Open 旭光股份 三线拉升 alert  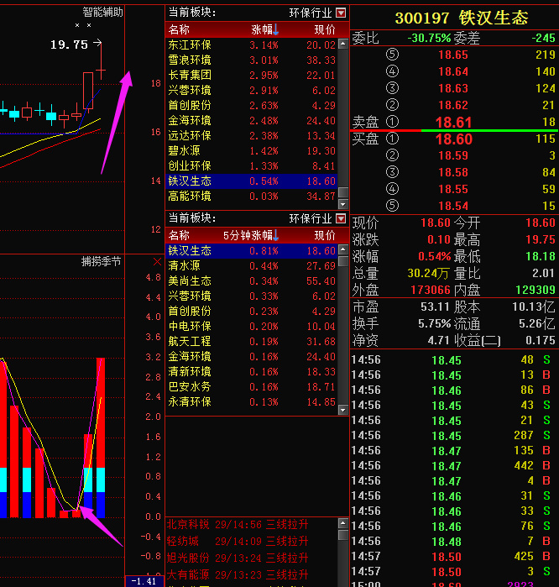pyautogui.click(x=238, y=558)
